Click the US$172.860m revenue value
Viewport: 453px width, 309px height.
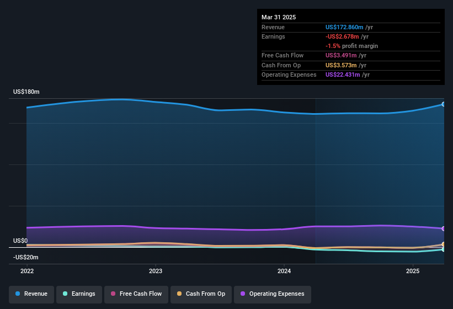click(344, 27)
